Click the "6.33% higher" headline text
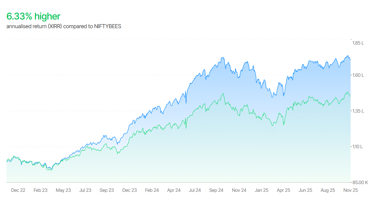The width and height of the screenshot is (376, 198). pyautogui.click(x=33, y=16)
